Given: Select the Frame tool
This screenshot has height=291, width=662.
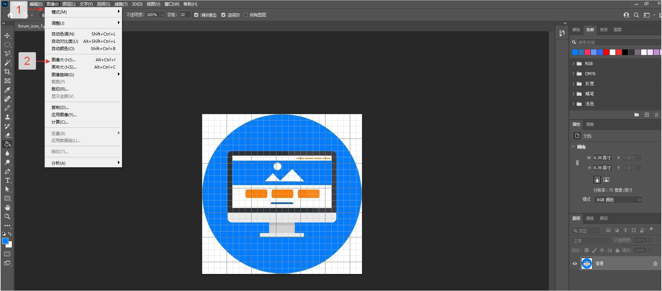Looking at the screenshot, I should (7, 81).
